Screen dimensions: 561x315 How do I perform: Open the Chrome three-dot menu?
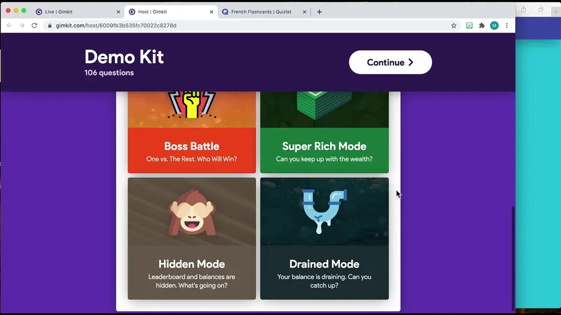(507, 26)
